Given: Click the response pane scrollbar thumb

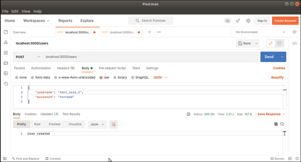Looking at the screenshot, I should tap(285, 134).
